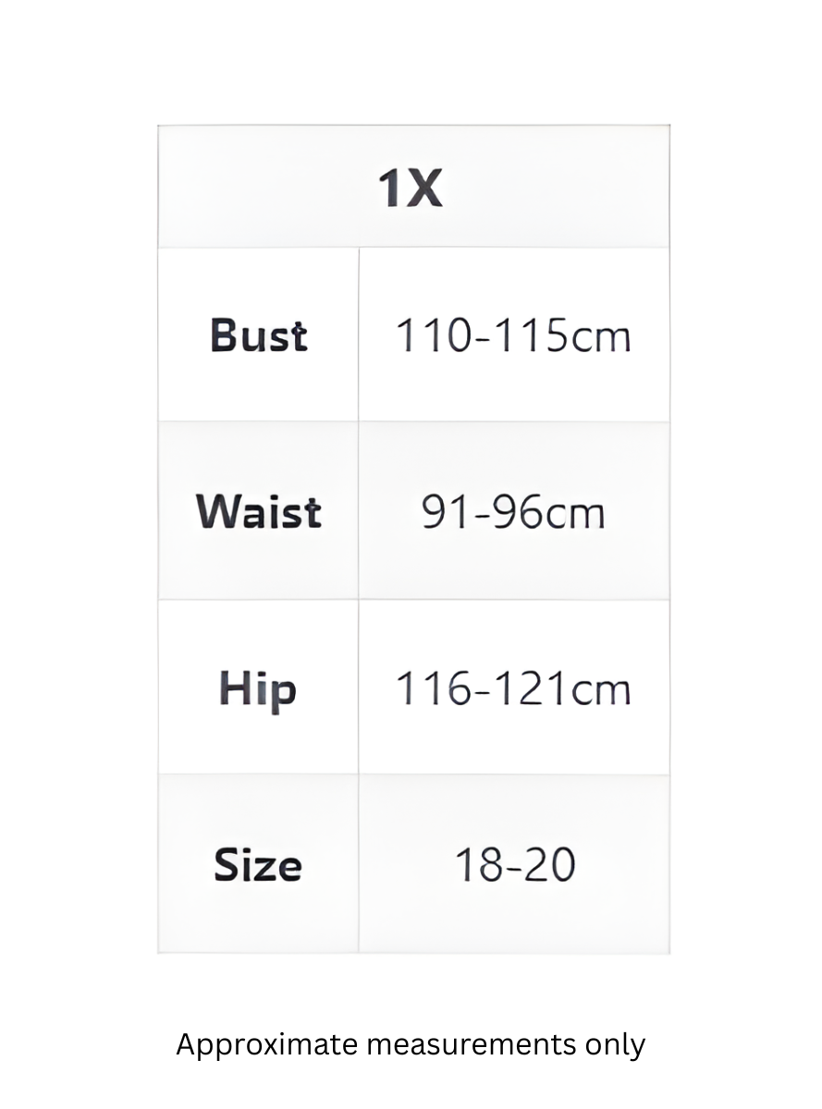Select the Bust row label
This screenshot has height=1109, width=822.
[258, 335]
